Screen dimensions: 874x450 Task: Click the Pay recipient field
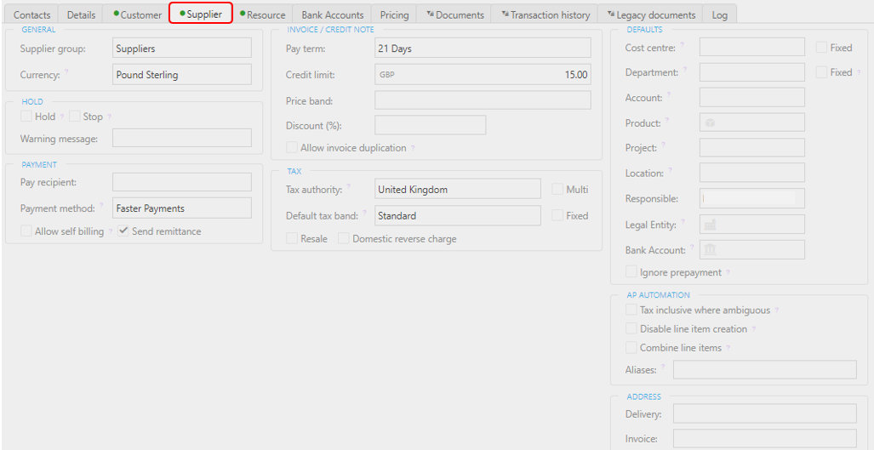(182, 182)
